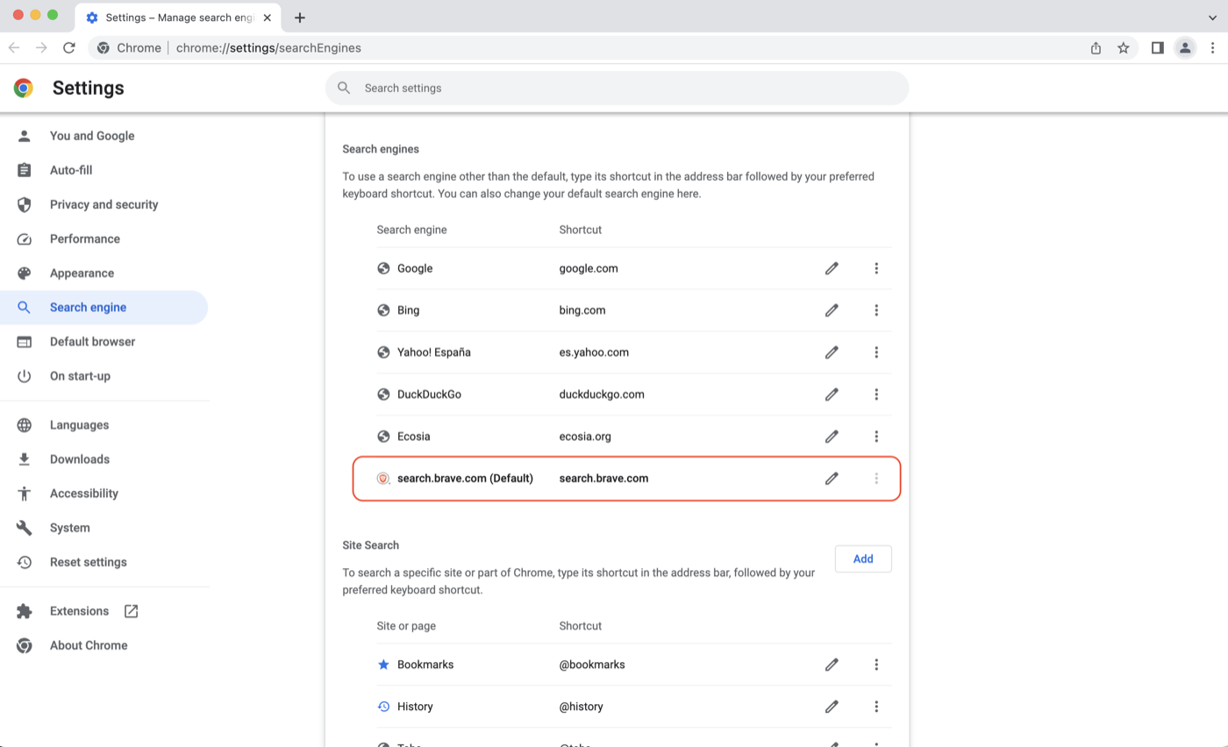
Task: Open Privacy and security settings
Action: 104,204
